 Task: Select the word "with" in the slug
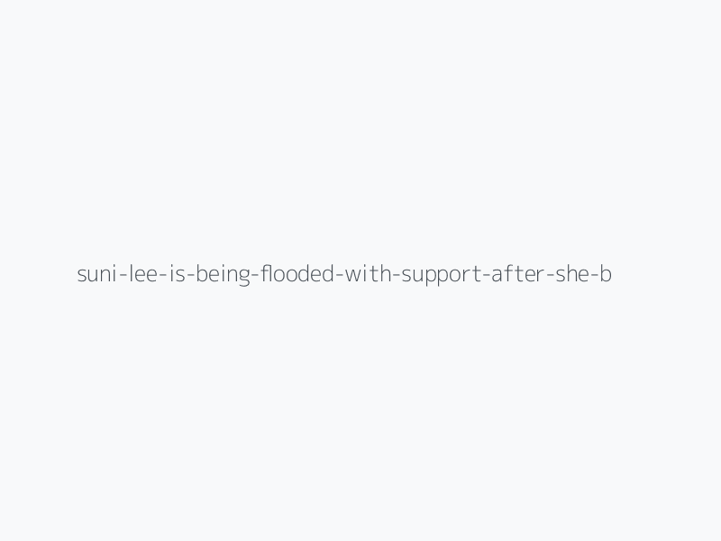[367, 274]
